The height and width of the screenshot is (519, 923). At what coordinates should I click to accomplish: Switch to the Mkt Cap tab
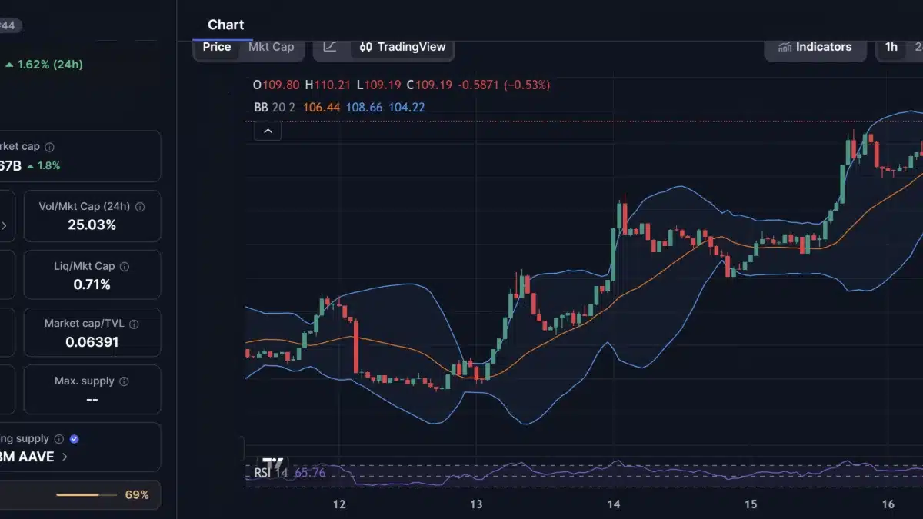271,47
